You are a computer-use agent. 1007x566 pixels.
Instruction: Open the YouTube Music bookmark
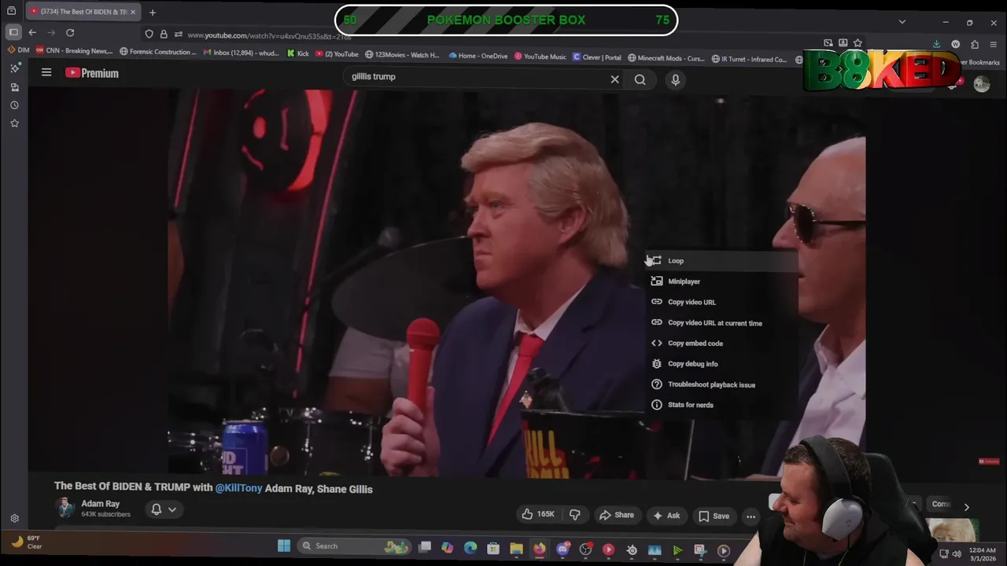pos(540,56)
